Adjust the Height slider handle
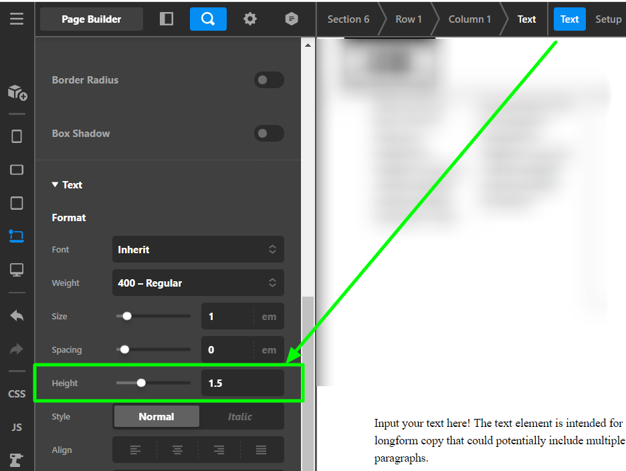The width and height of the screenshot is (626, 471). pos(141,383)
